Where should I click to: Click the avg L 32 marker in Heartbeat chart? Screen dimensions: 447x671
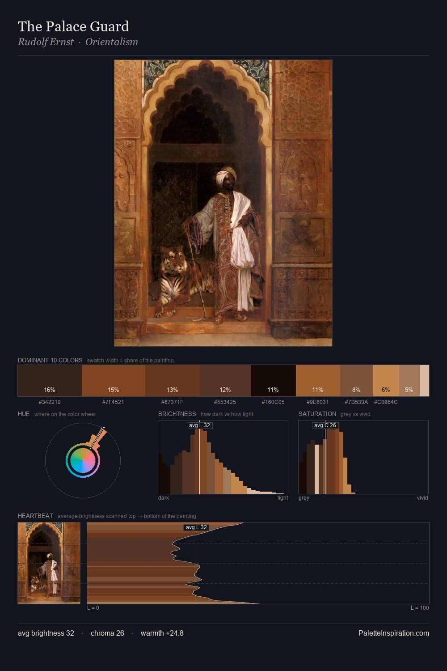pyautogui.click(x=196, y=527)
